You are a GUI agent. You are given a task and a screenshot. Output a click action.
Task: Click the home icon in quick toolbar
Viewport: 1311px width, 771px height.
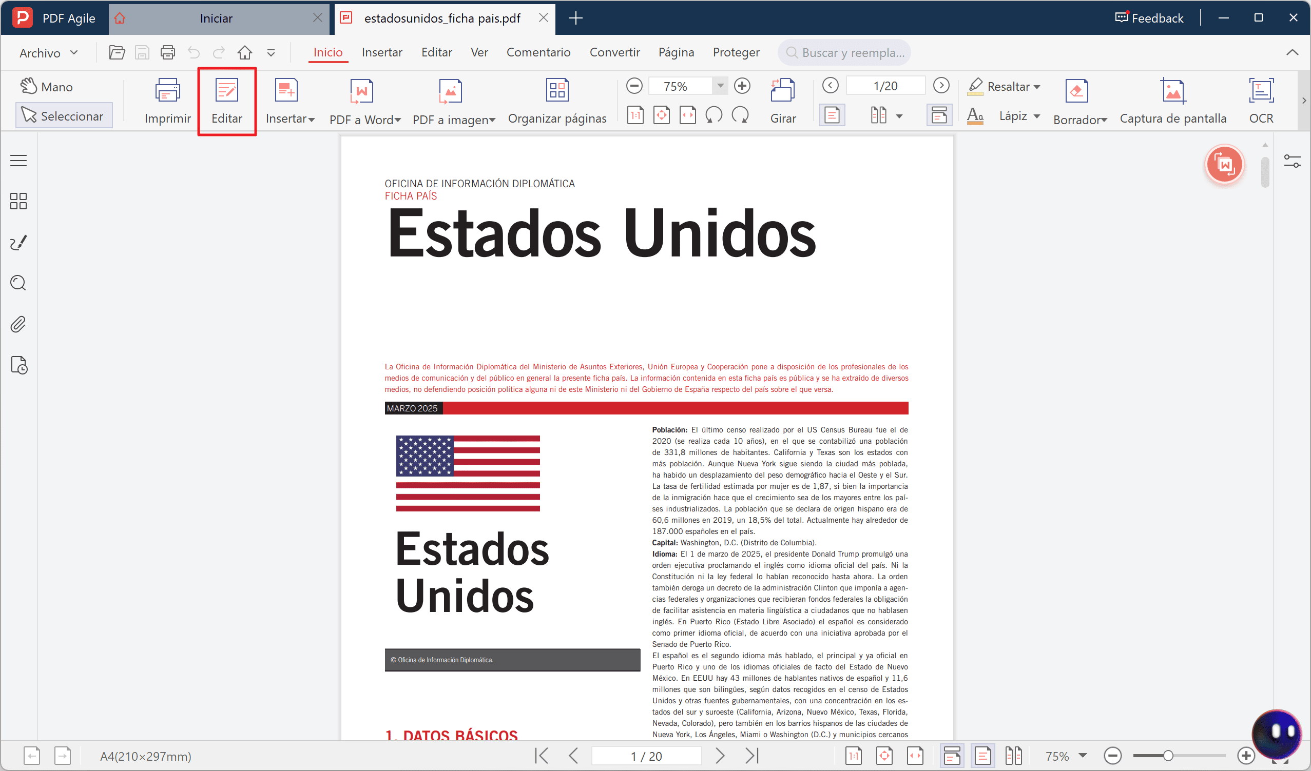(244, 52)
